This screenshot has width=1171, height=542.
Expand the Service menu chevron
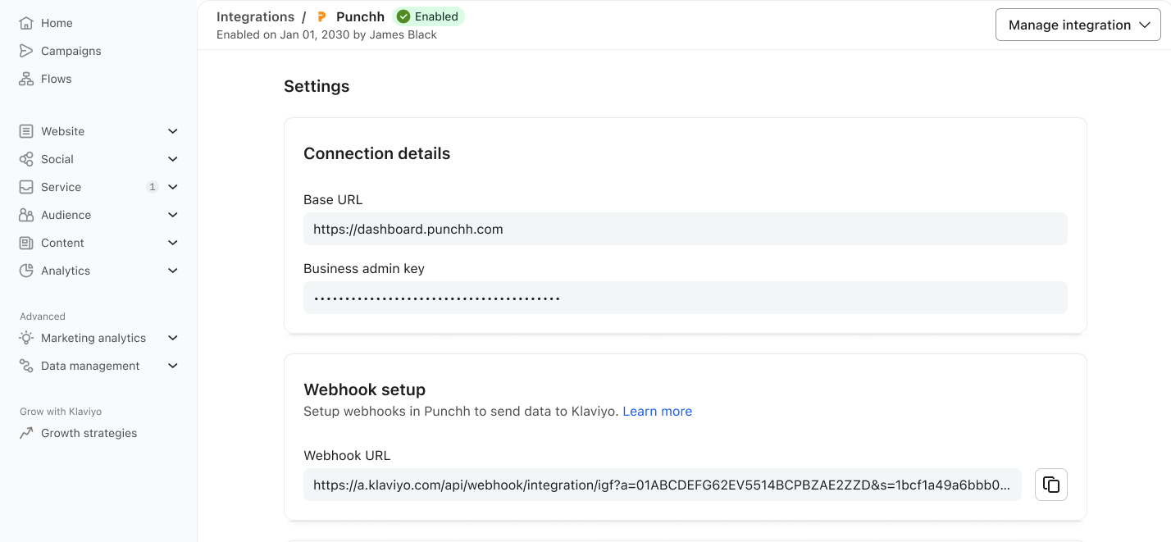coord(173,187)
